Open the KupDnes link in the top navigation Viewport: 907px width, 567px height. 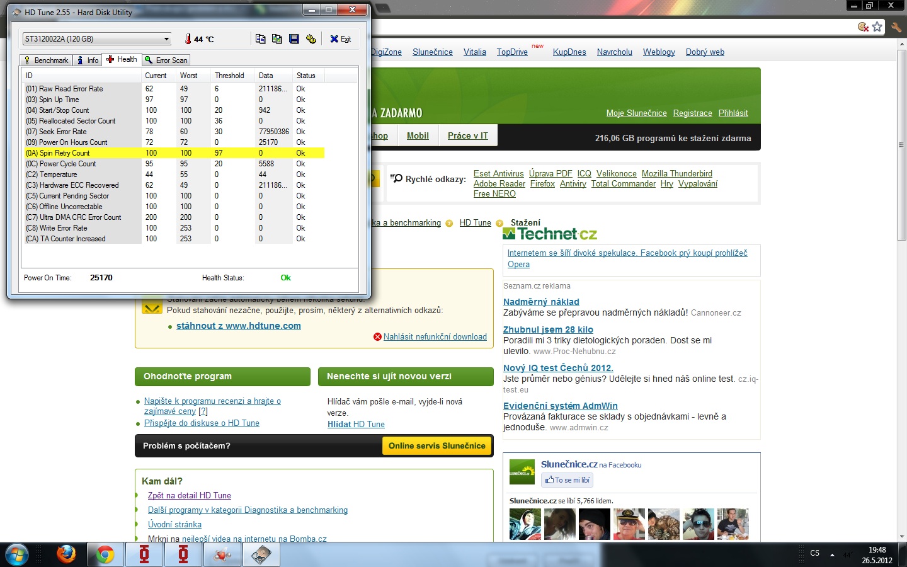pyautogui.click(x=569, y=52)
